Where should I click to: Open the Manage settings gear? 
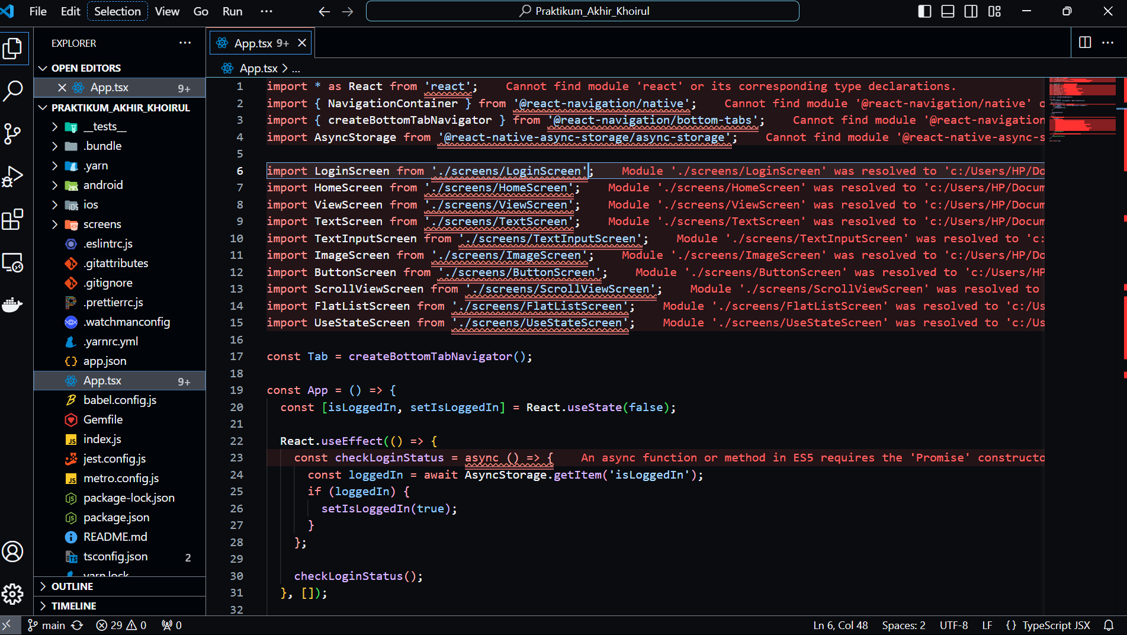click(13, 594)
